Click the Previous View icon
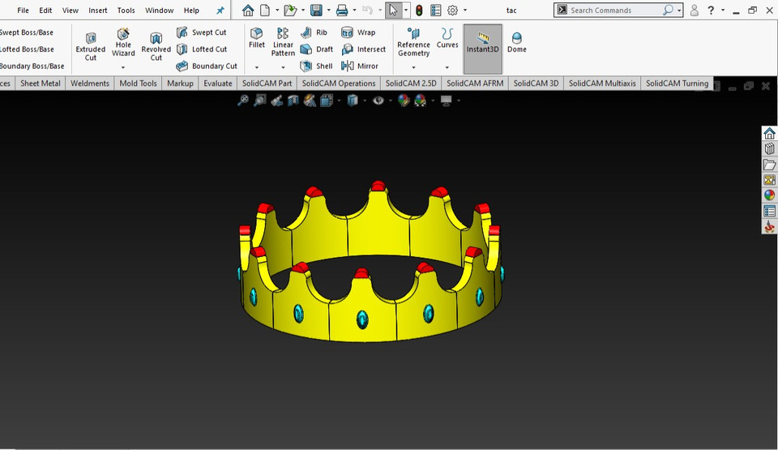The height and width of the screenshot is (450, 778). [276, 101]
